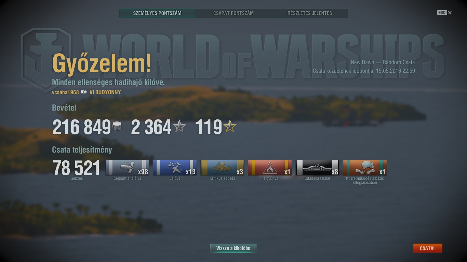Screen dimensions: 467x262
Task: Click the ESC key indicator
Action: (442, 13)
